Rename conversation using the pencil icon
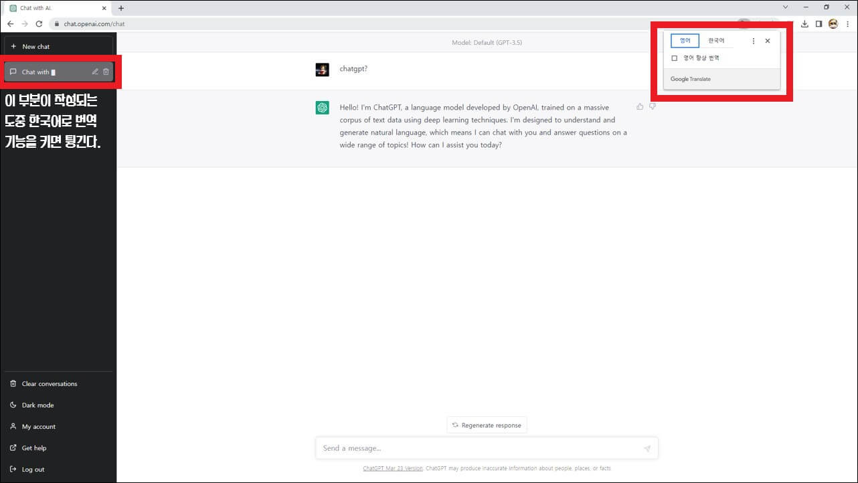Image resolution: width=858 pixels, height=483 pixels. 95,72
